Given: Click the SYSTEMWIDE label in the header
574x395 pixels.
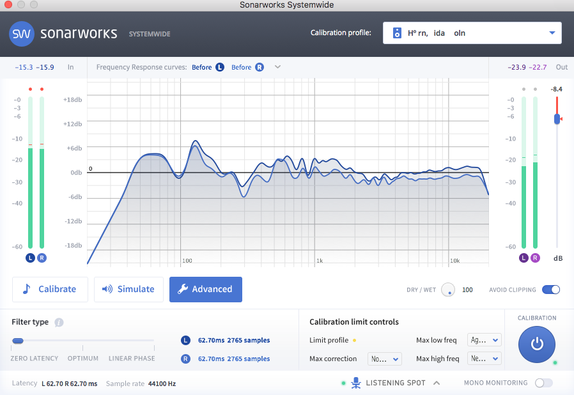Looking at the screenshot, I should (150, 34).
